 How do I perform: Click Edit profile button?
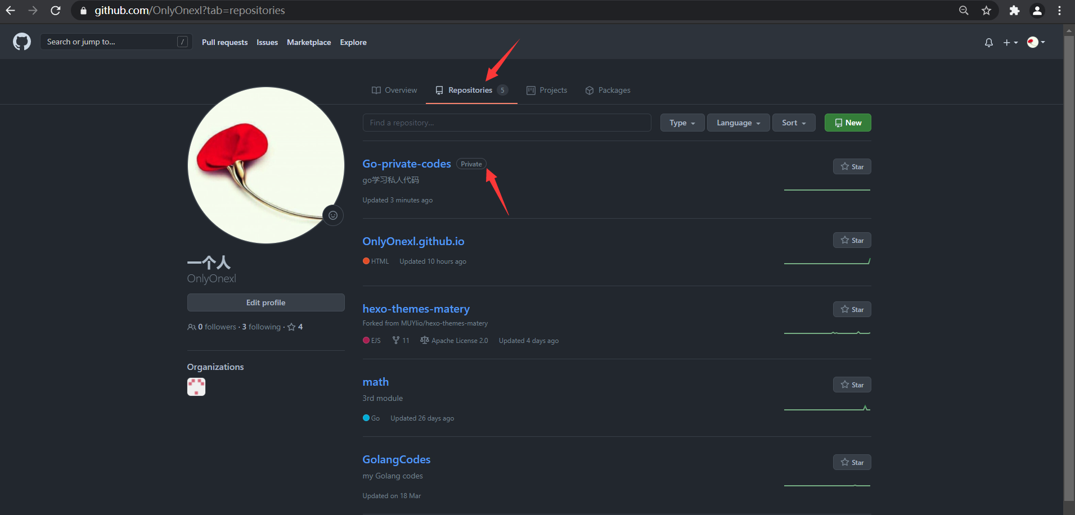(266, 302)
